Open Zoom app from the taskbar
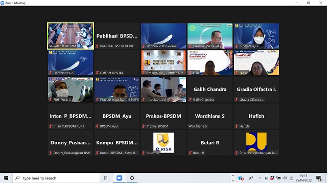 119,178
